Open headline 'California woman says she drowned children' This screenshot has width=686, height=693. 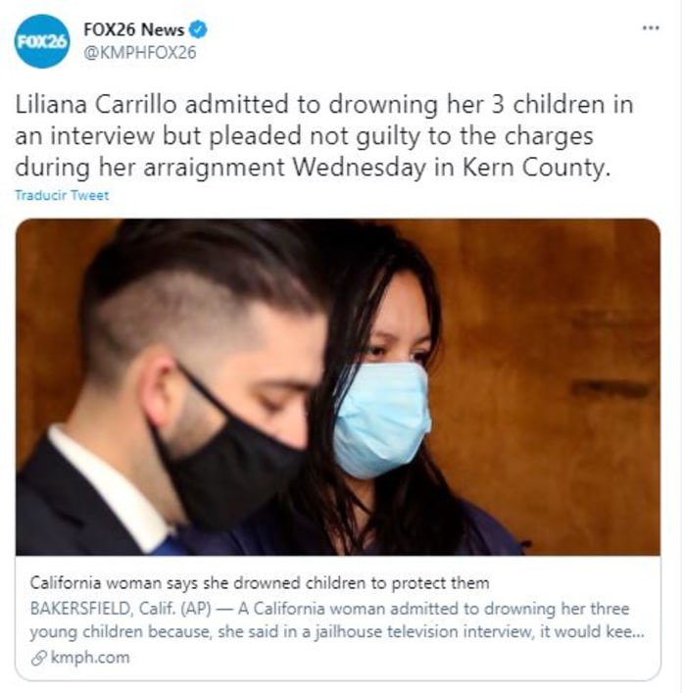pyautogui.click(x=260, y=583)
